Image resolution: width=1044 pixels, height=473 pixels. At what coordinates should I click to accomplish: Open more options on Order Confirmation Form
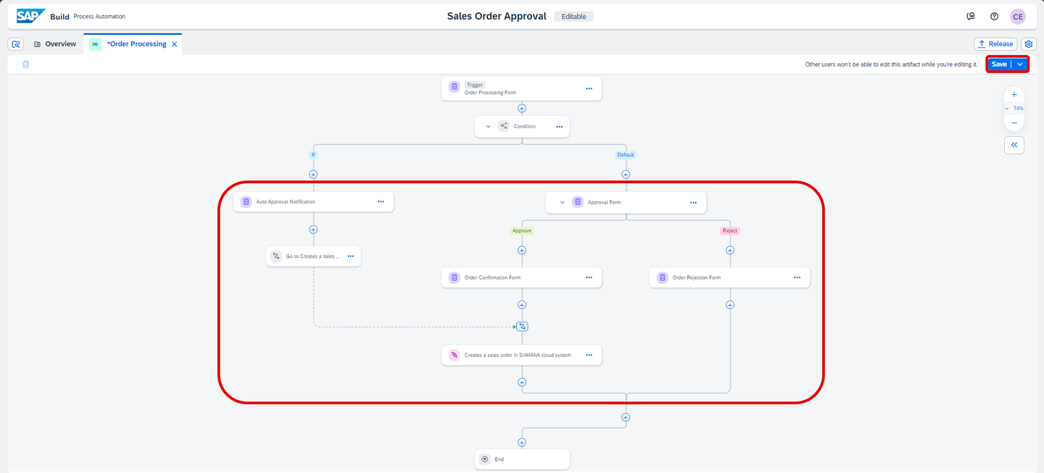(x=589, y=277)
